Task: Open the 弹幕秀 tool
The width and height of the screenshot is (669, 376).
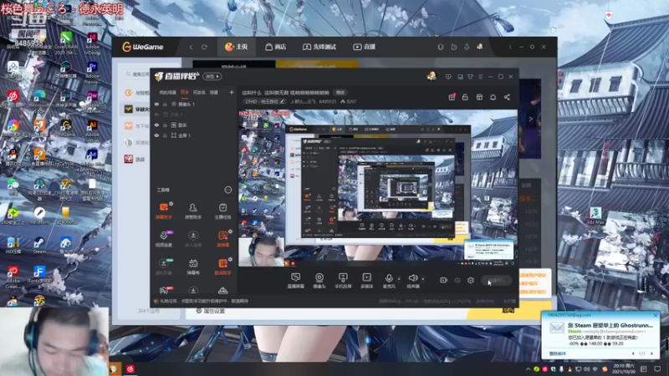Action: click(193, 267)
